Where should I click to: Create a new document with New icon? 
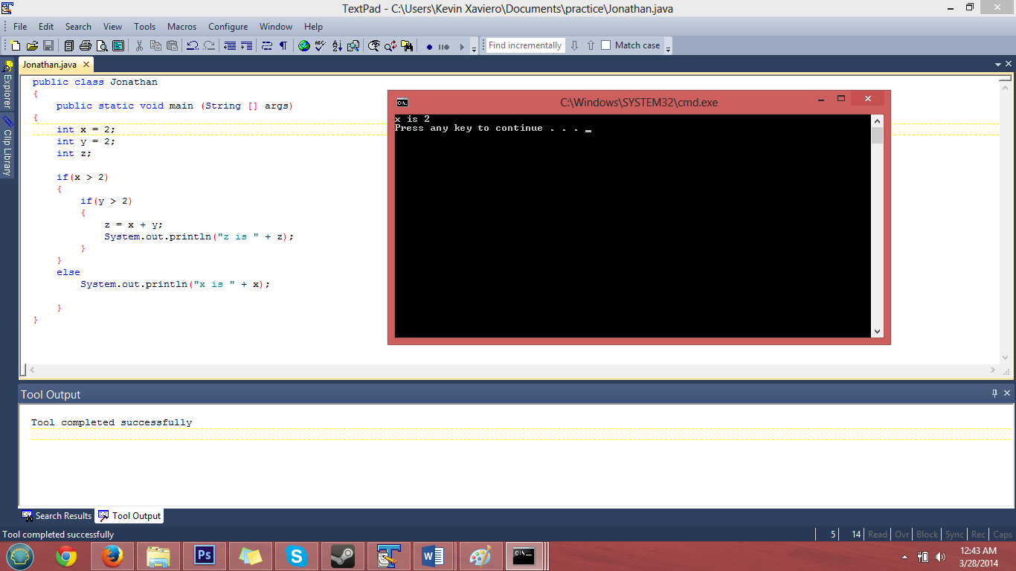[16, 46]
